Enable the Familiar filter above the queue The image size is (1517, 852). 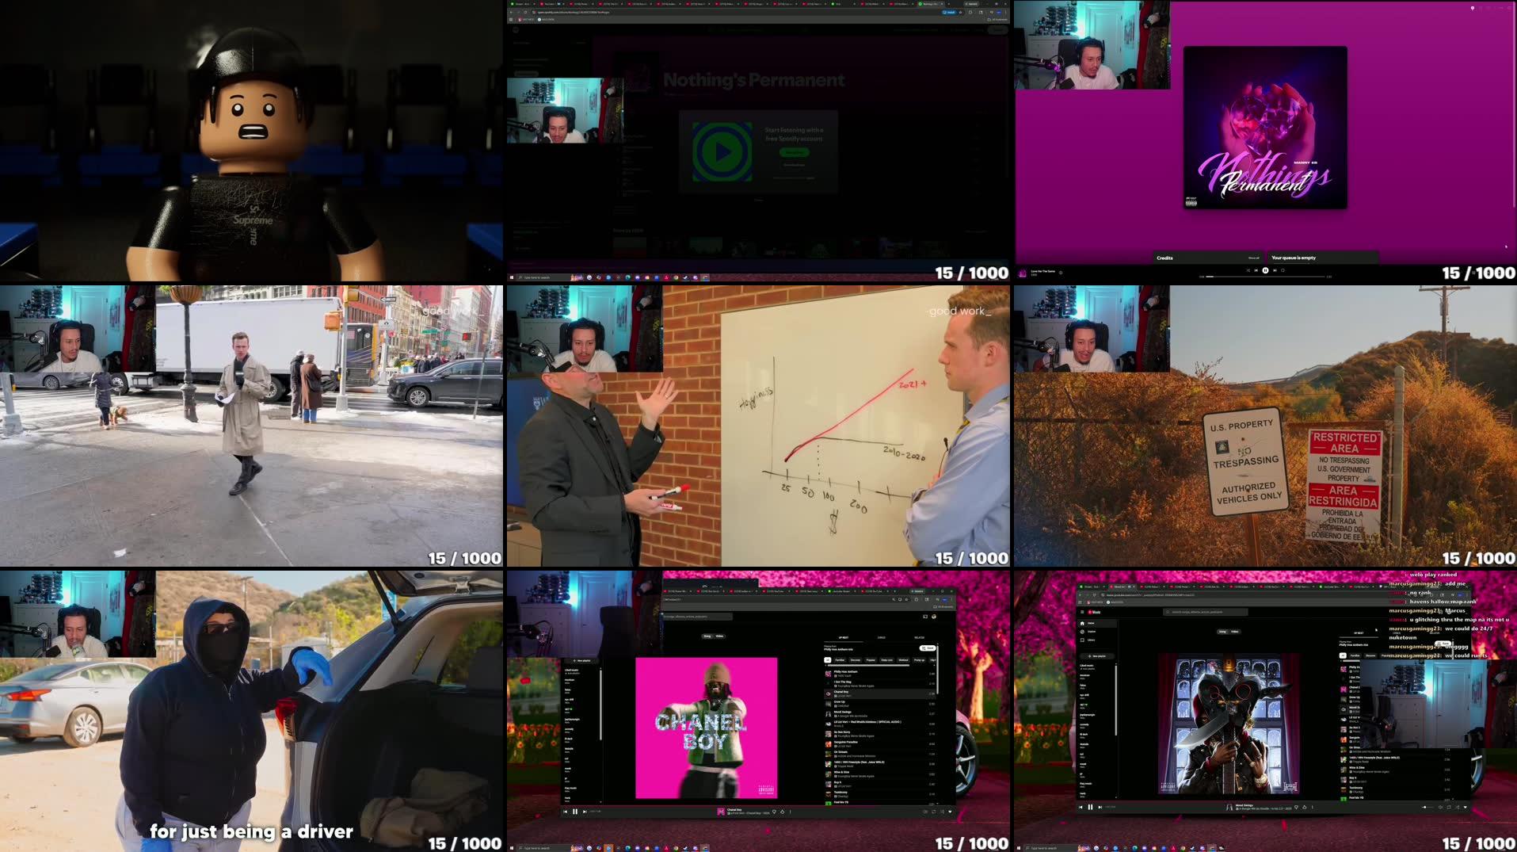pyautogui.click(x=840, y=660)
